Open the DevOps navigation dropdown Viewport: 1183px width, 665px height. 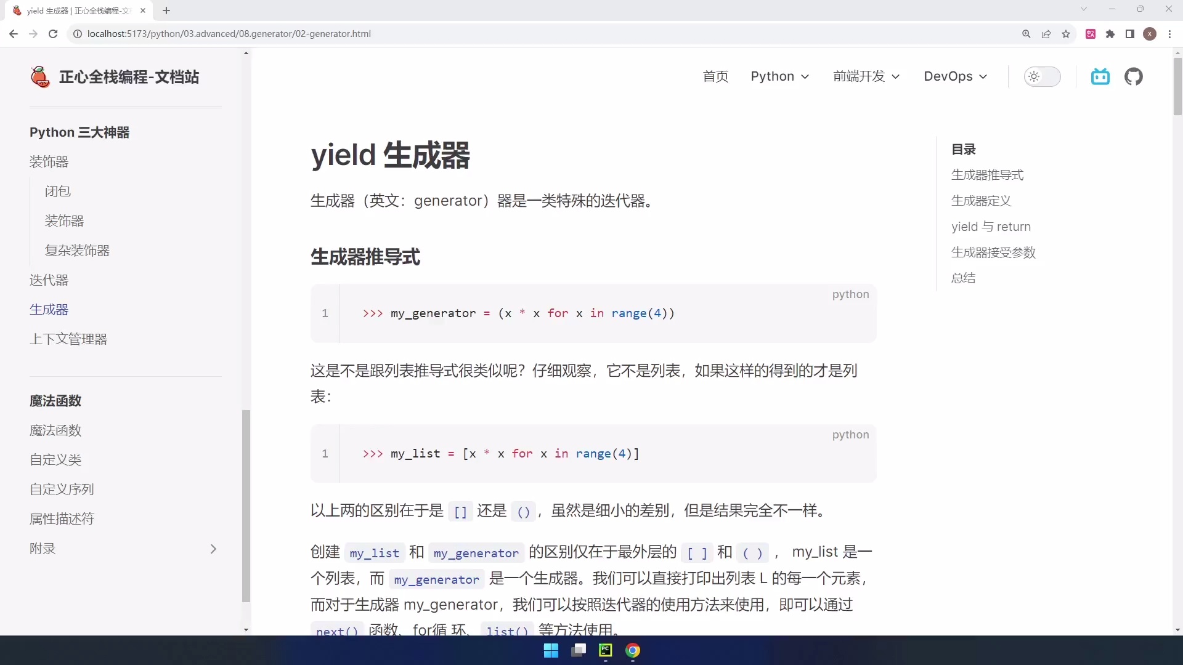955,76
